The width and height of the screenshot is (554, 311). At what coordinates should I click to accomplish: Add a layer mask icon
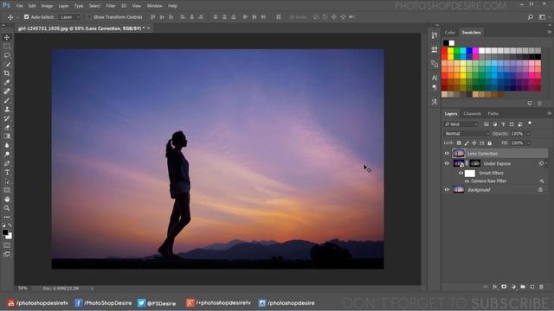point(504,287)
